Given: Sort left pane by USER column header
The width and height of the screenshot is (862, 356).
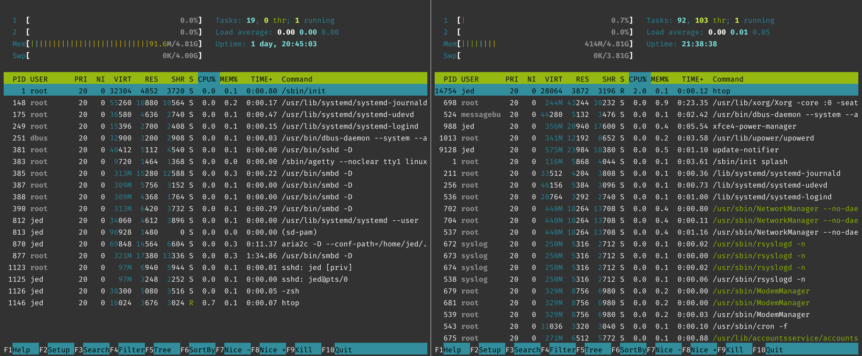Looking at the screenshot, I should click(39, 79).
